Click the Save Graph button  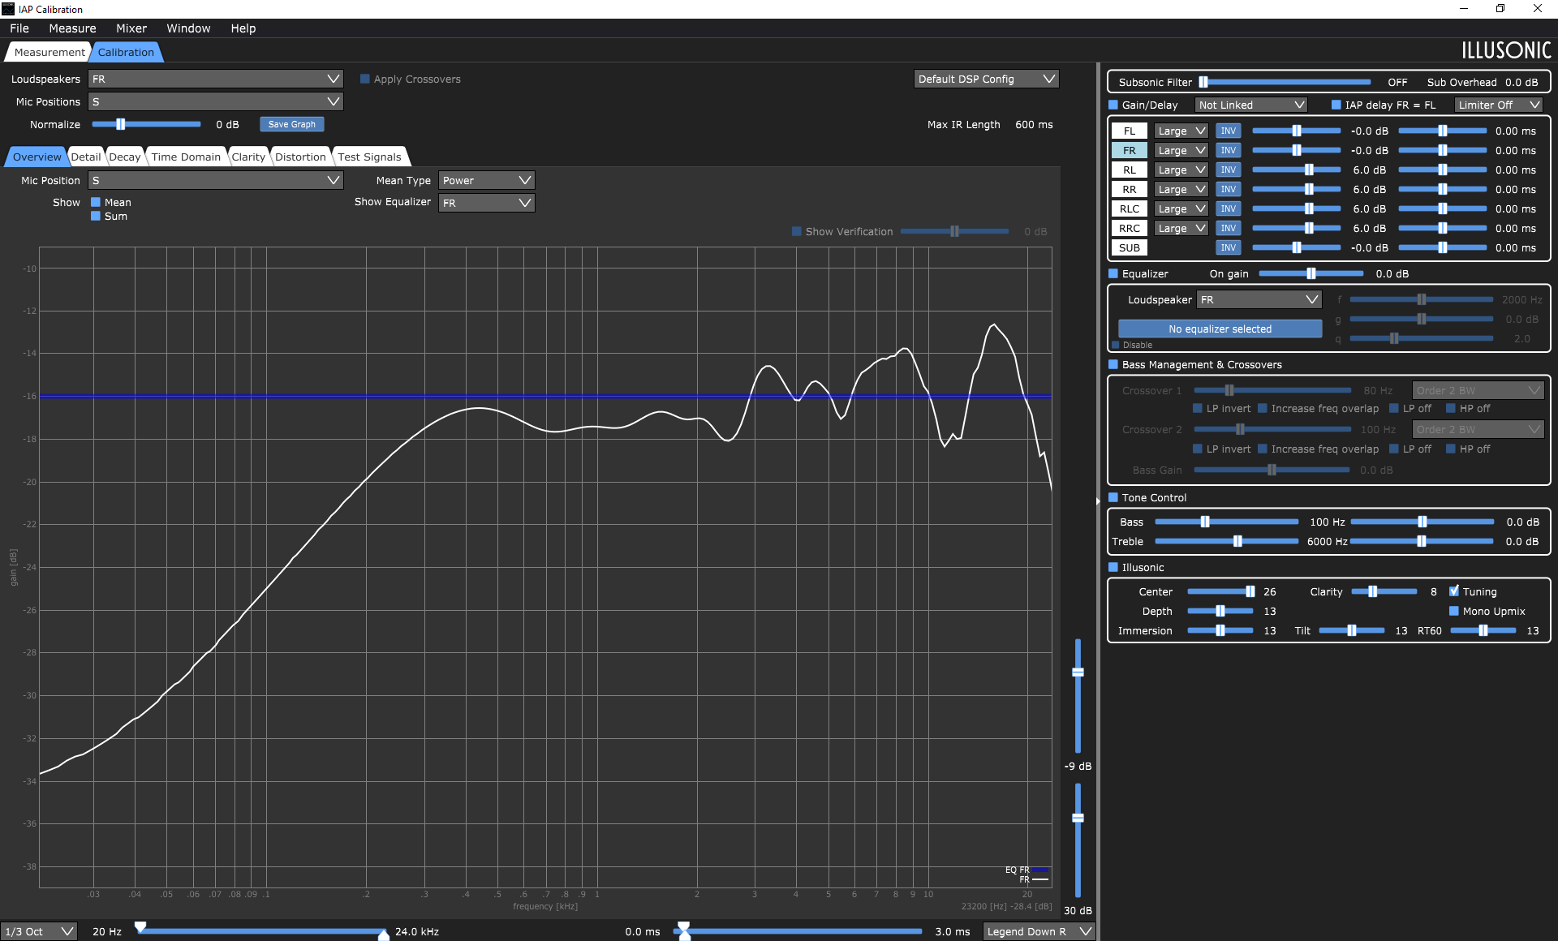click(292, 124)
